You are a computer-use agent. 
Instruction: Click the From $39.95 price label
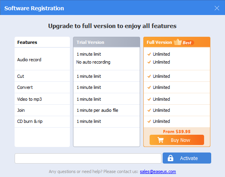[177, 132]
